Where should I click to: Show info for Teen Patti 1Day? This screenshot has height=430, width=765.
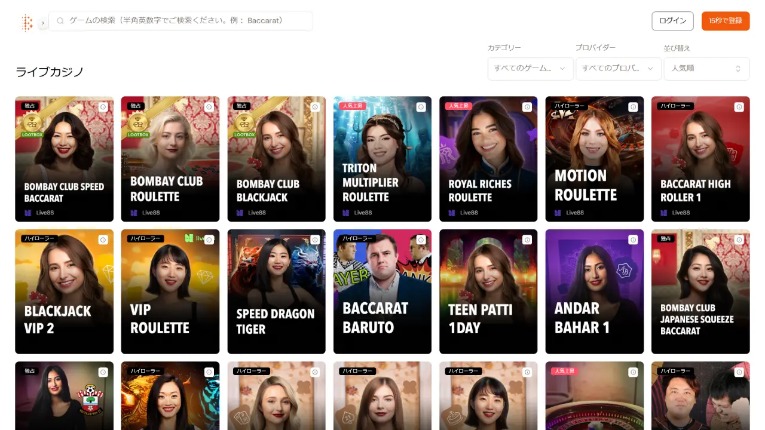click(527, 239)
